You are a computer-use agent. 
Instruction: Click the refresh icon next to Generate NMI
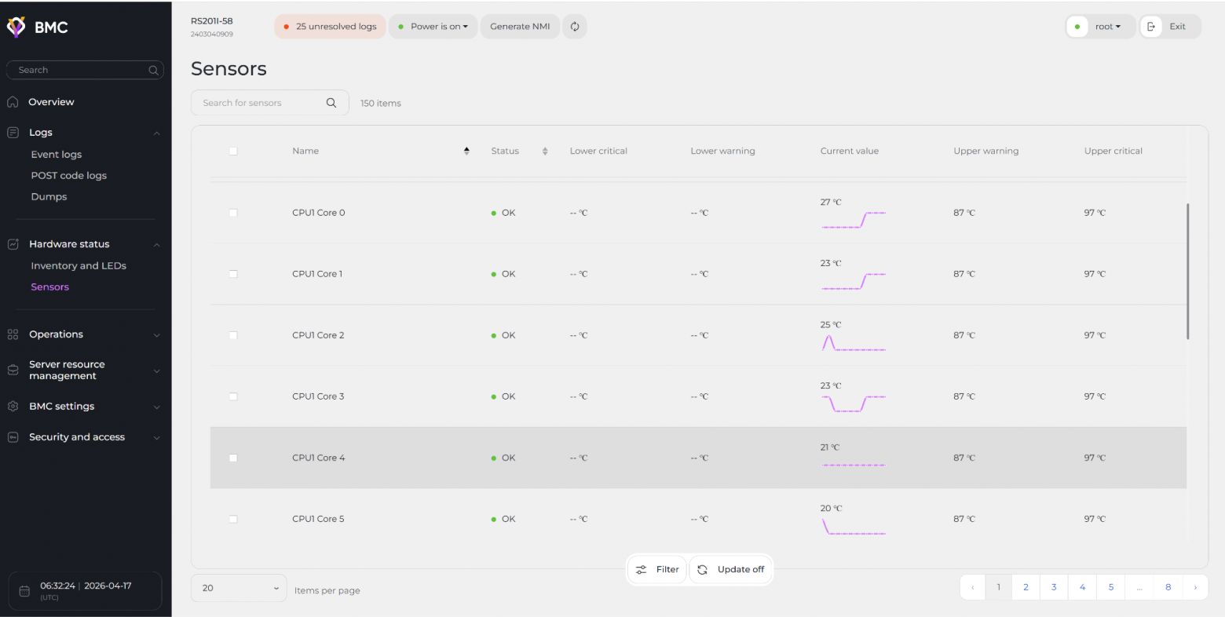click(x=575, y=27)
